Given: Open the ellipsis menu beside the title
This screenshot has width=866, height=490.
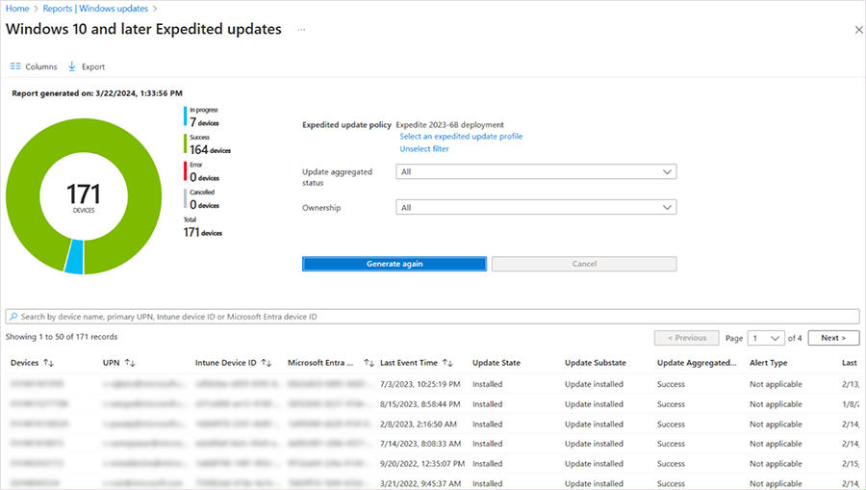Looking at the screenshot, I should click(x=301, y=29).
